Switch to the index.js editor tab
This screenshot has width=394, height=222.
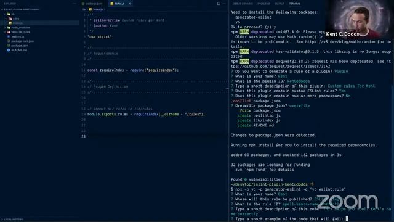[119, 4]
